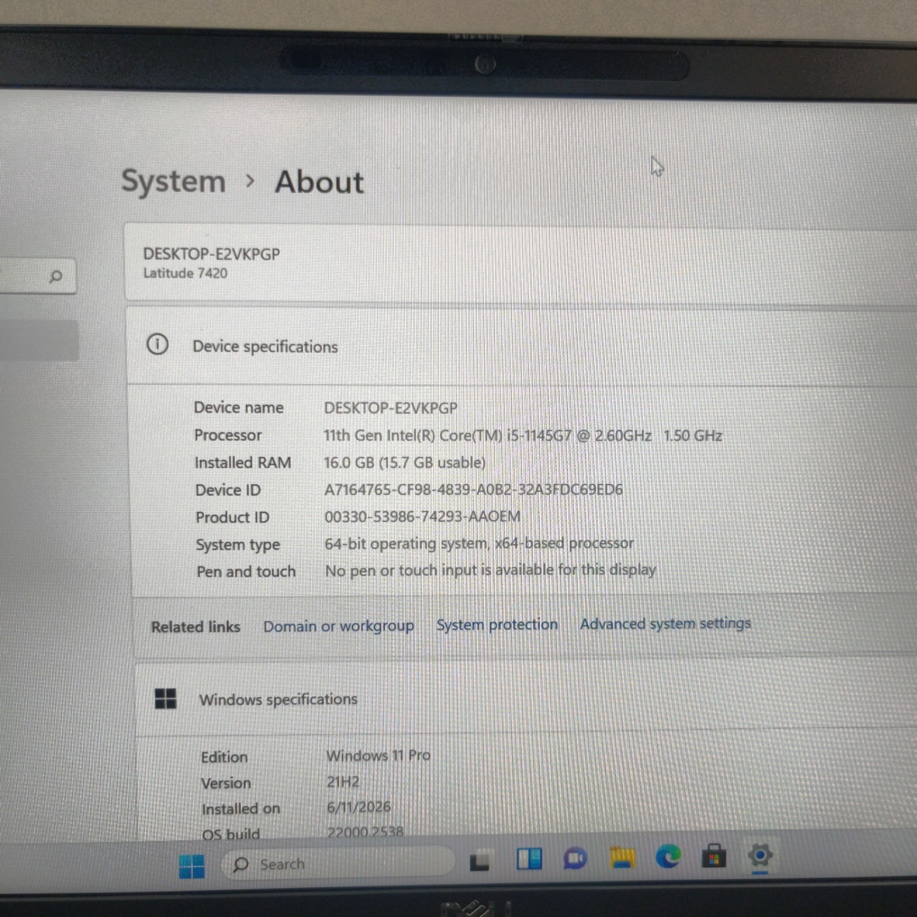Select System type 64-bit operating system text
This screenshot has width=917, height=917.
point(479,543)
